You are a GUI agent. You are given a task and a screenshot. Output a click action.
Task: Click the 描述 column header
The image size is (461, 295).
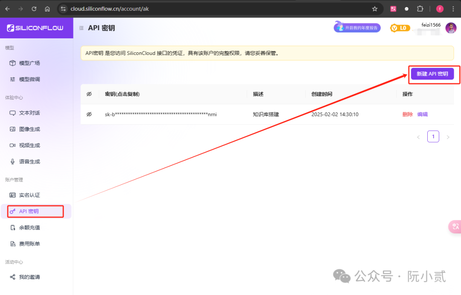tap(258, 94)
